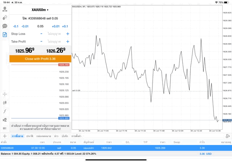
Task: Change the M1 timeframe
Action: click(5, 128)
